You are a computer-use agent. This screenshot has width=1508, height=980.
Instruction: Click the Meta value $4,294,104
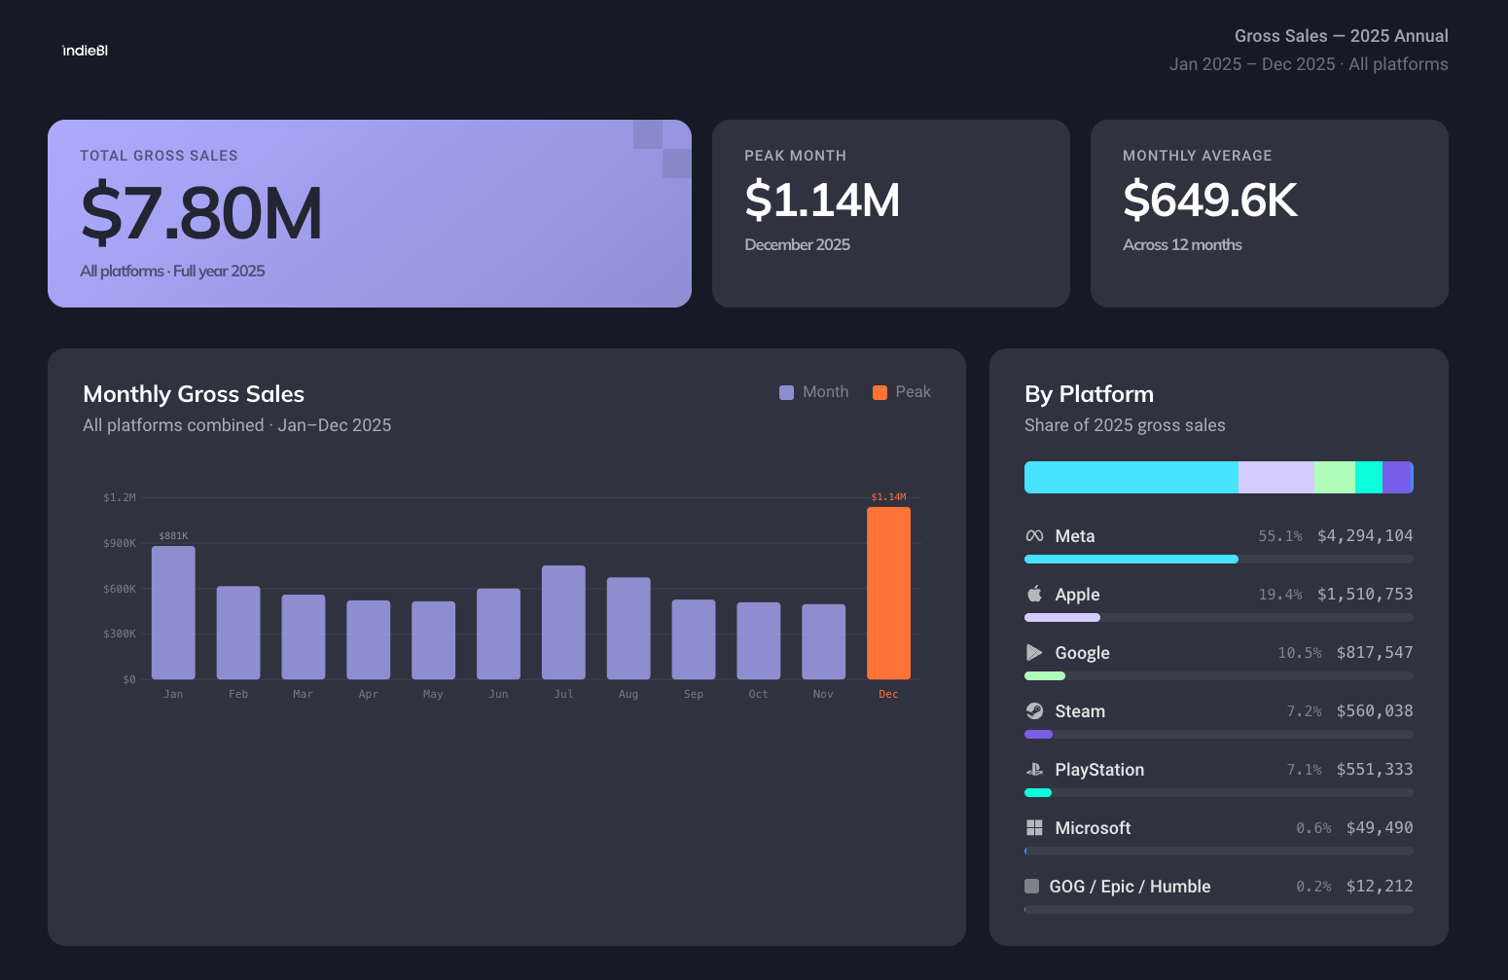[x=1365, y=535]
